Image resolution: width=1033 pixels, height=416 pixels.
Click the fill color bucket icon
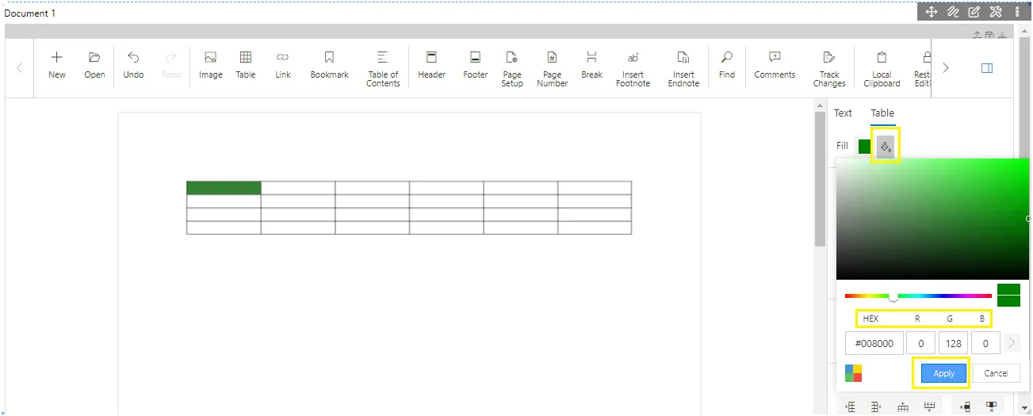(x=886, y=147)
